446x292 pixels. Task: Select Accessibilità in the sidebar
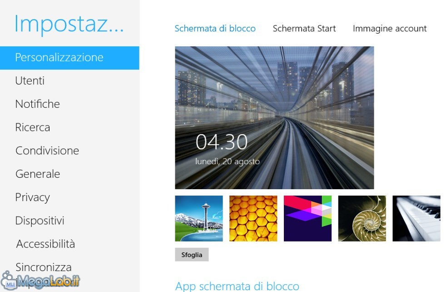[x=45, y=244]
